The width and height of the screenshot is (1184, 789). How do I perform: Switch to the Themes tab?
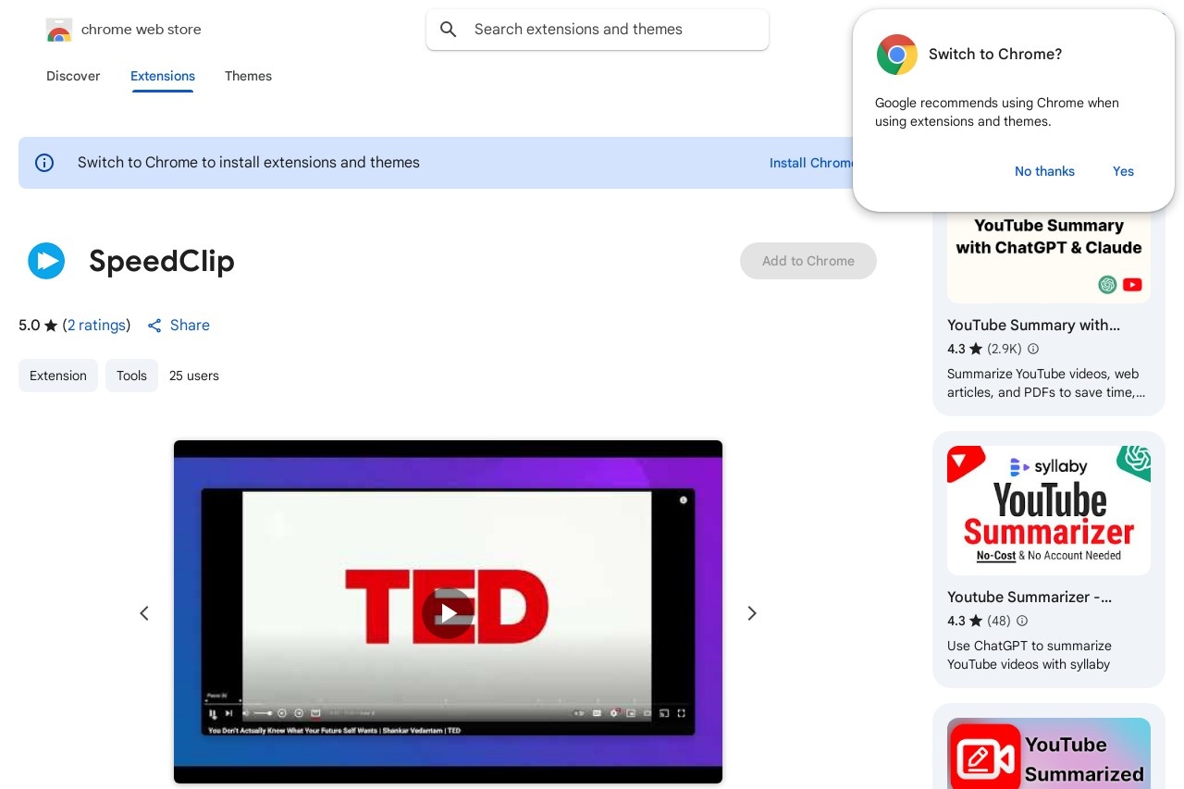pos(248,76)
